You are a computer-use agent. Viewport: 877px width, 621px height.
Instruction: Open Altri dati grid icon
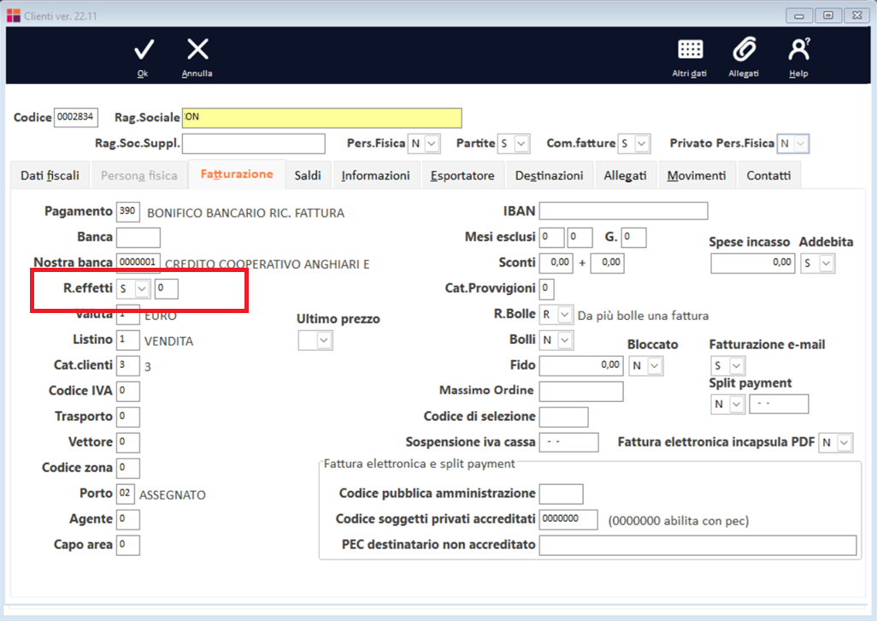(690, 50)
